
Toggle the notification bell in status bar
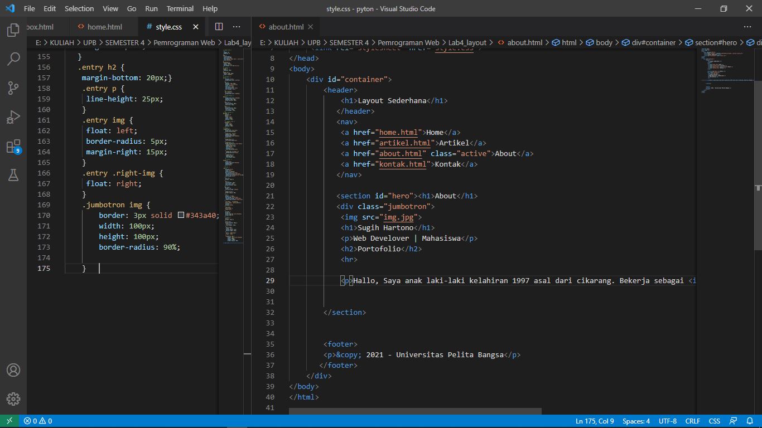pos(749,421)
